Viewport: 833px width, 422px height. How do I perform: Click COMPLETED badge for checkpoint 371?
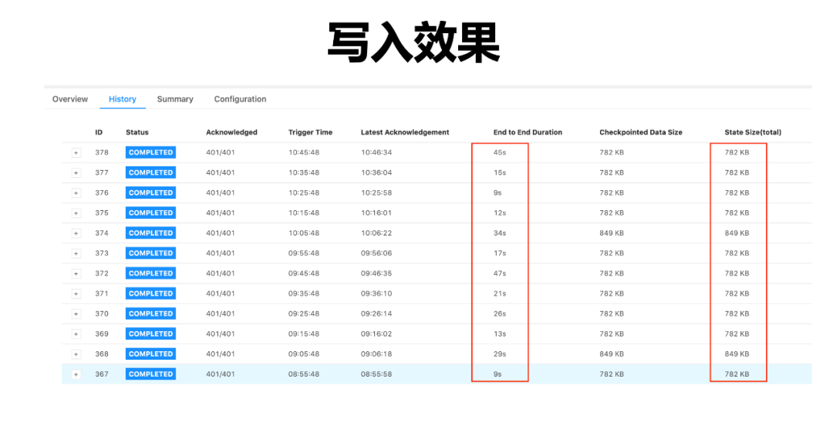click(151, 293)
